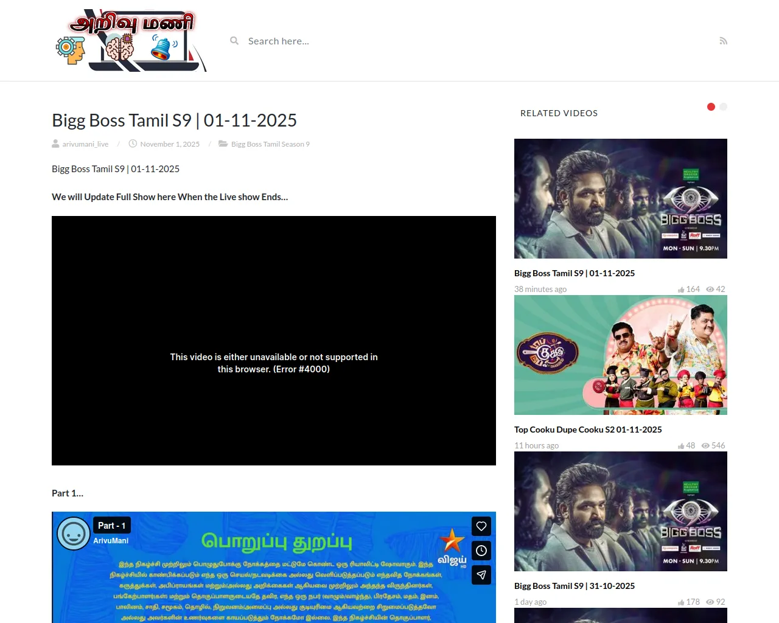This screenshot has width=779, height=623.
Task: Click the share paper-plane icon
Action: [x=481, y=575]
